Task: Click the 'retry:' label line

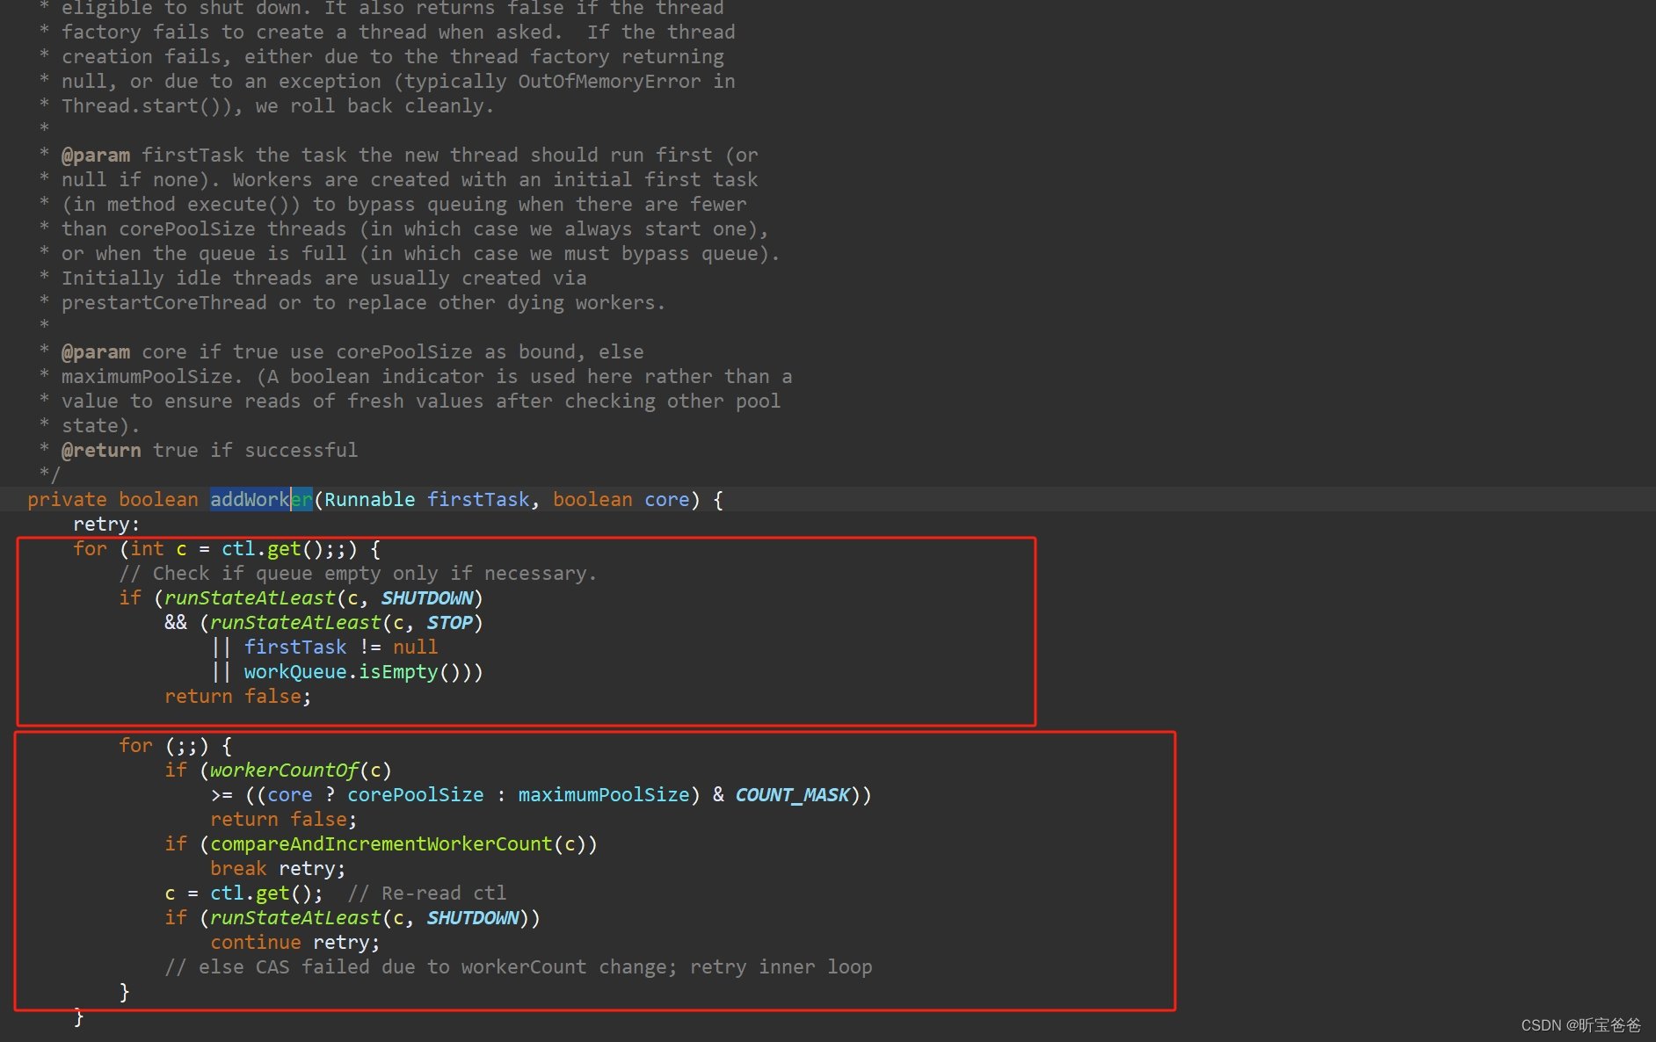Action: [106, 524]
